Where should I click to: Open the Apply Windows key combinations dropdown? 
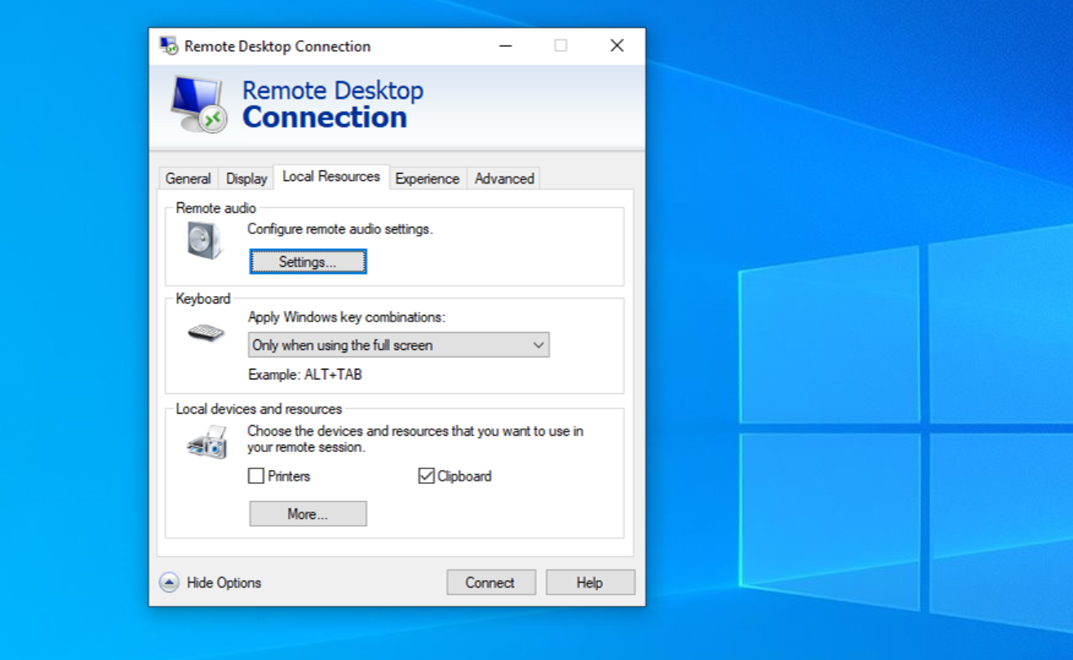(x=398, y=345)
